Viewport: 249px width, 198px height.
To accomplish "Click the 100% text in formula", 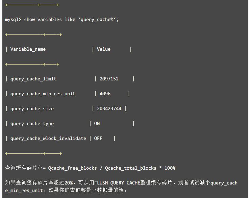I will [x=170, y=168].
